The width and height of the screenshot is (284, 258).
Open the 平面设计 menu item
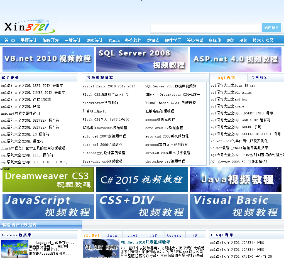(x=29, y=40)
